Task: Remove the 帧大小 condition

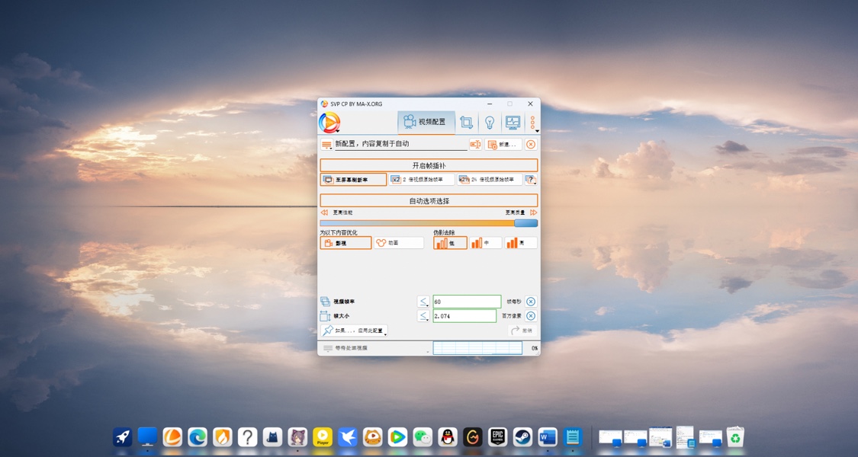Action: click(x=531, y=316)
